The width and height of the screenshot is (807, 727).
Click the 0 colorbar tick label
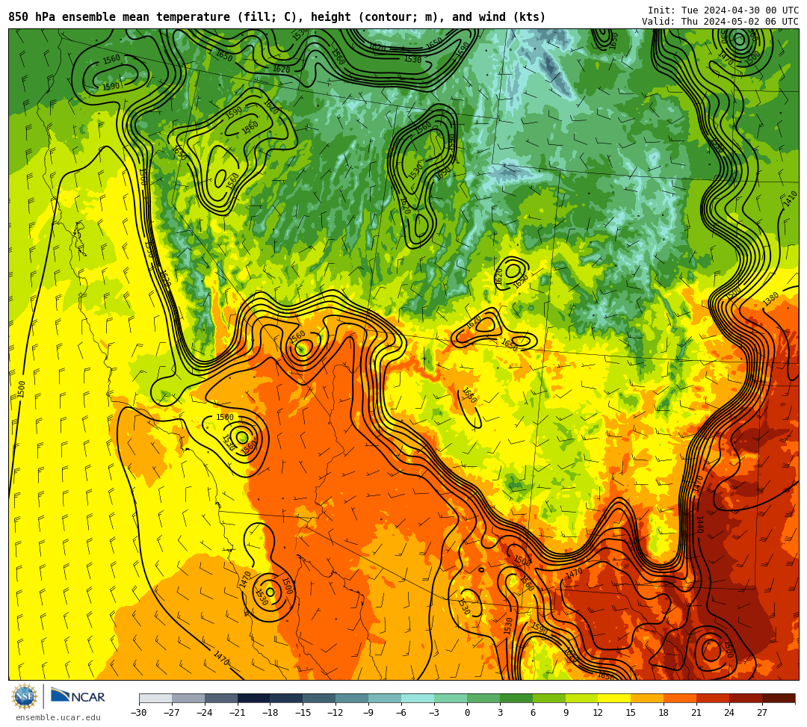click(467, 713)
